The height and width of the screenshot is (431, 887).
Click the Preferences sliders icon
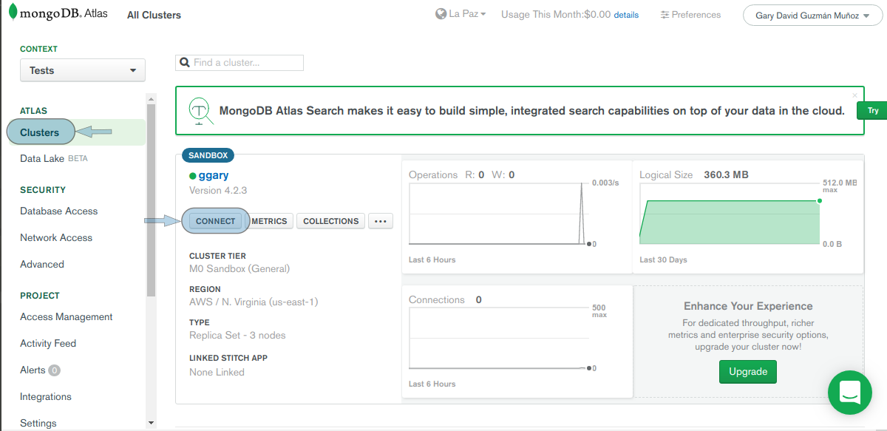click(x=665, y=15)
